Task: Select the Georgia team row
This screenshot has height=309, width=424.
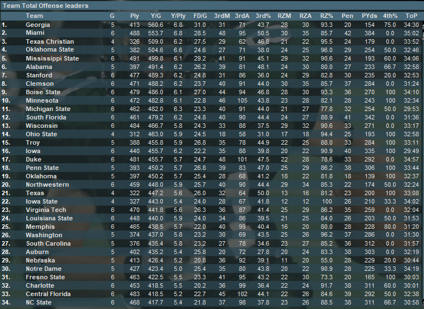Action: (210, 25)
